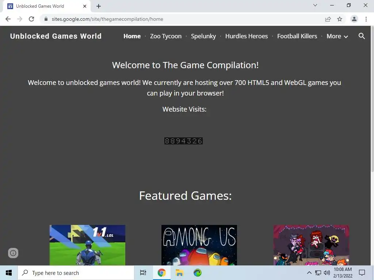Open the Chrome profile avatar
Viewport: 374px width, 280px height.
tap(354, 19)
